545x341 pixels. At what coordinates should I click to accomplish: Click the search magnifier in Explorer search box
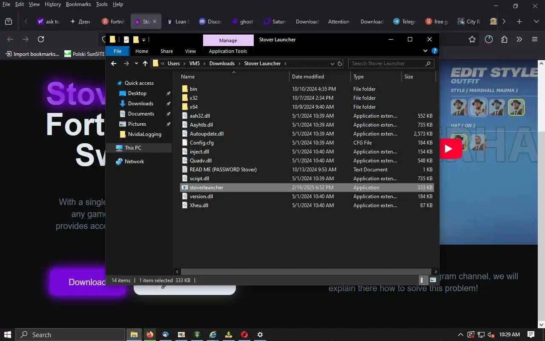click(x=428, y=64)
